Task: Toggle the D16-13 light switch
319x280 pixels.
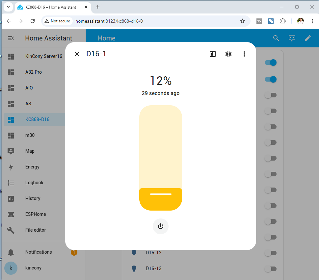Action: [270, 269]
